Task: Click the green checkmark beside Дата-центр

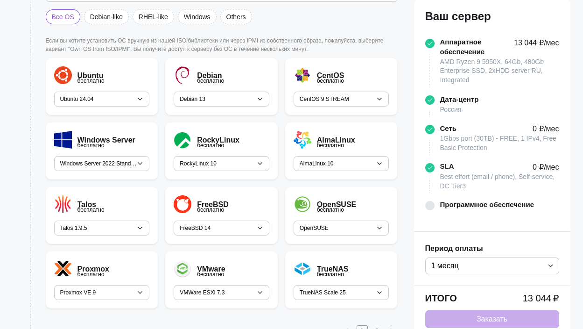Action: (430, 100)
